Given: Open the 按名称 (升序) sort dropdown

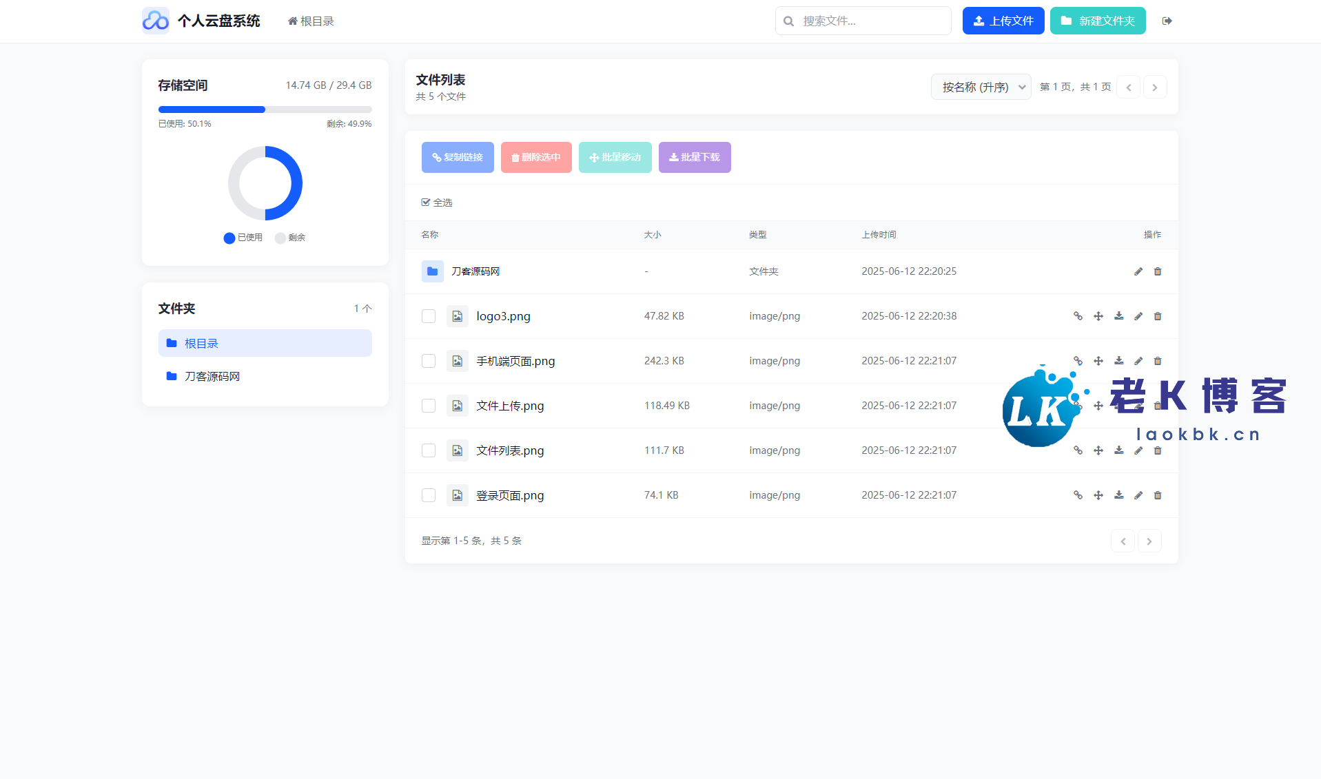Looking at the screenshot, I should [x=981, y=87].
